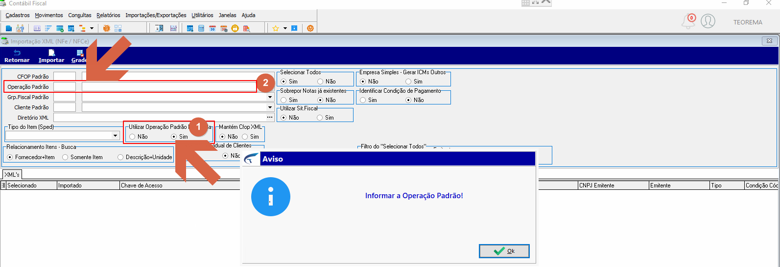Viewport: 780px width, 267px height.
Task: Click the Operação Padrão description field
Action: (x=169, y=87)
